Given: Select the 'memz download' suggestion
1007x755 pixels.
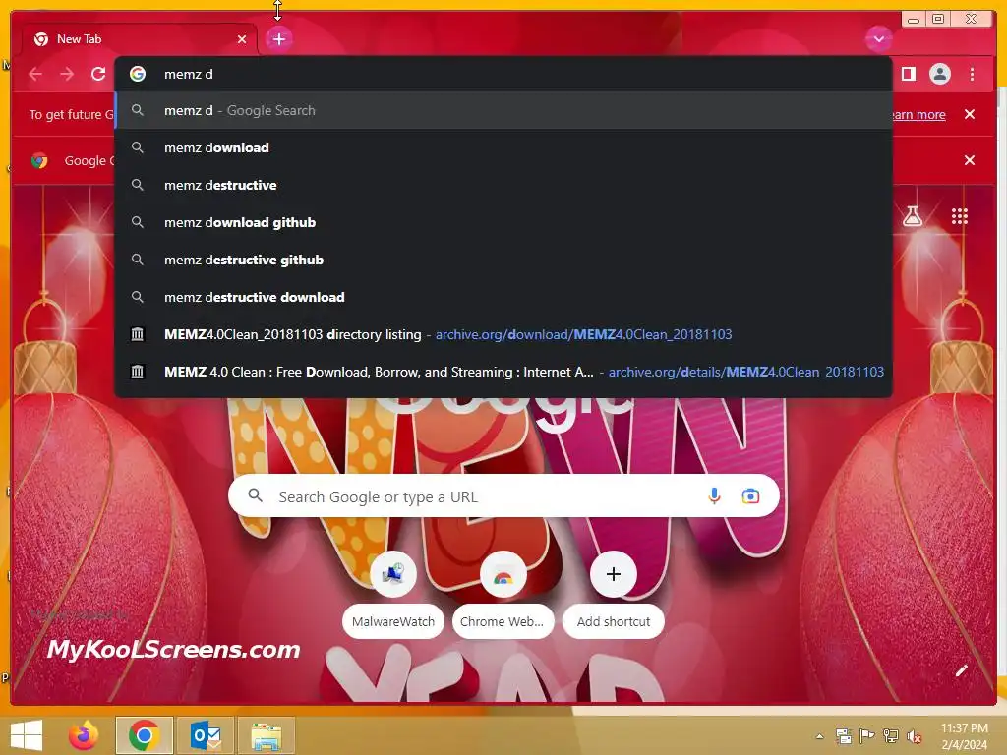Looking at the screenshot, I should click(503, 147).
